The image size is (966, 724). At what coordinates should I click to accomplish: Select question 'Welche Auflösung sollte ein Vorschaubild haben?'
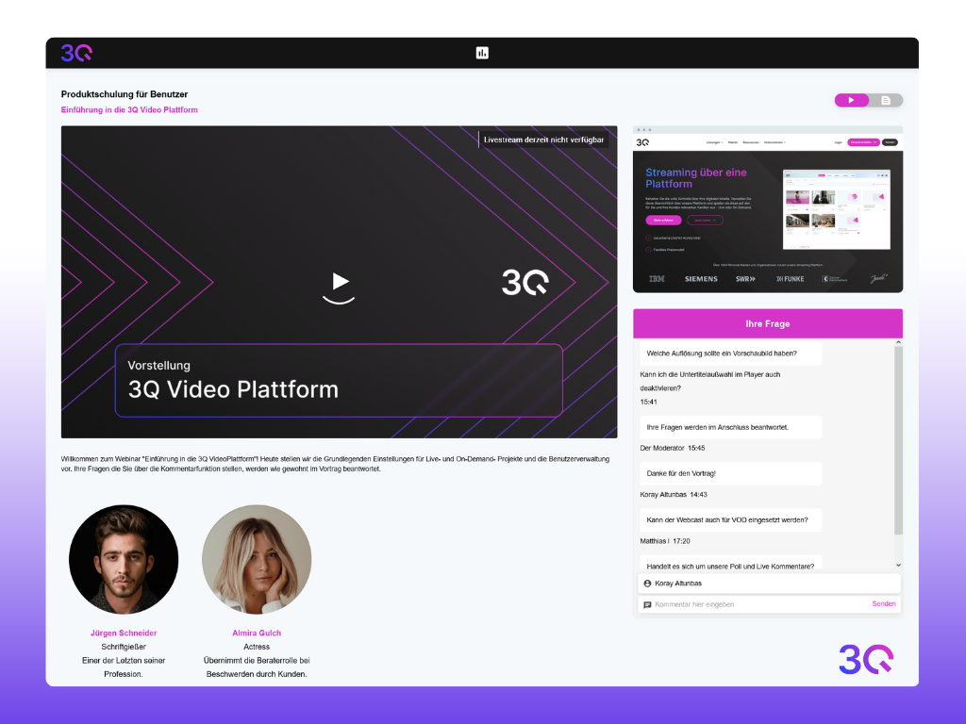tap(731, 354)
